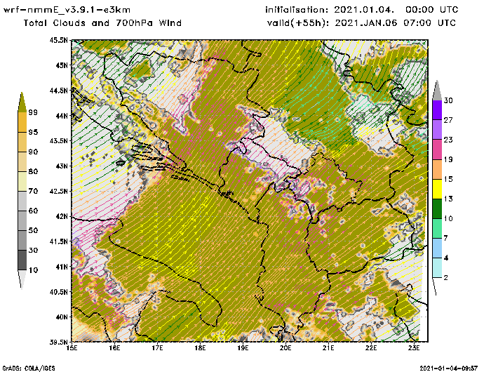The height and width of the screenshot is (372, 491).
Task: Click the '44N' latitude axis label
Action: (x=62, y=116)
